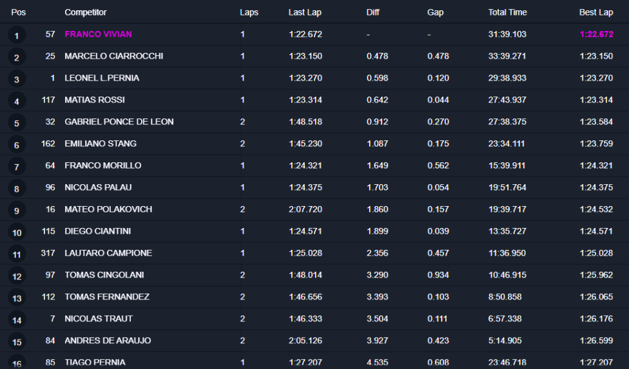Click the Gap column header

coord(435,12)
